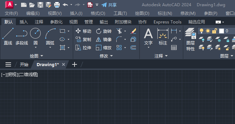The height and width of the screenshot is (124, 235).
Task: Open the 编辑(E) menu
Action: (33, 13)
